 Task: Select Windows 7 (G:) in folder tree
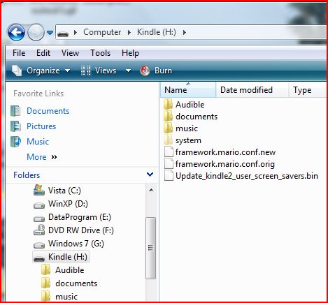(x=76, y=244)
